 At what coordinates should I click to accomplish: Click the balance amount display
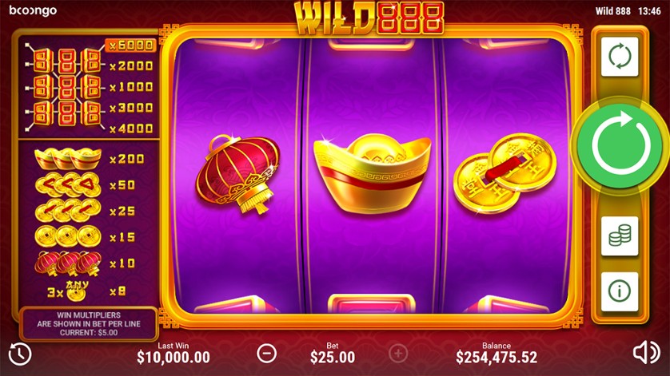click(x=497, y=357)
